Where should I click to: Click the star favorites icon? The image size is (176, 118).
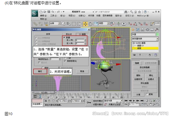(139, 12)
